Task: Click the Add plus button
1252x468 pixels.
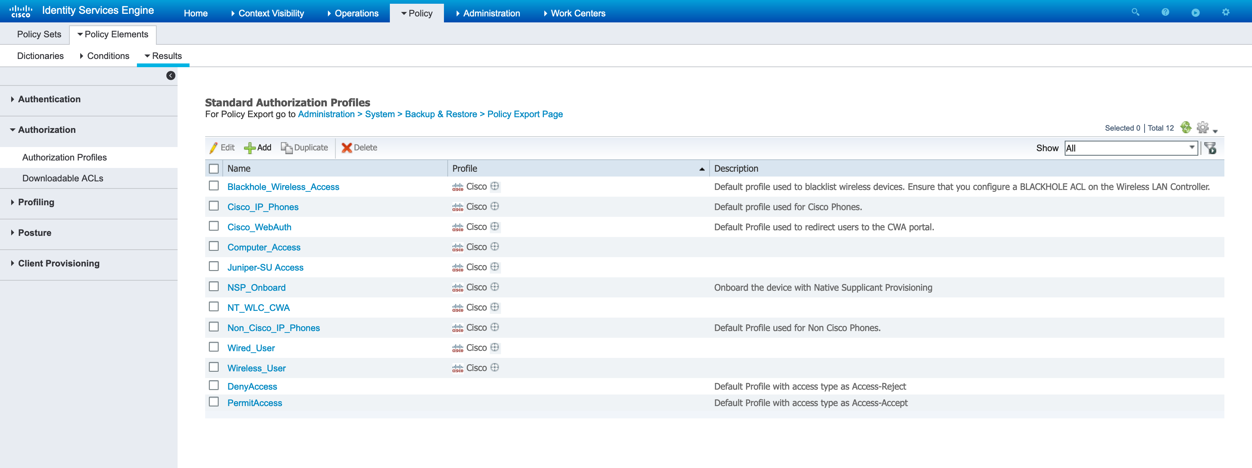Action: pos(257,148)
